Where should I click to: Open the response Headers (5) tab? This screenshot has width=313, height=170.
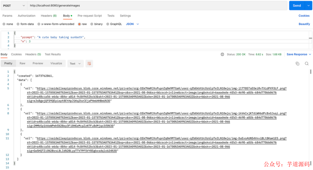point(33,54)
